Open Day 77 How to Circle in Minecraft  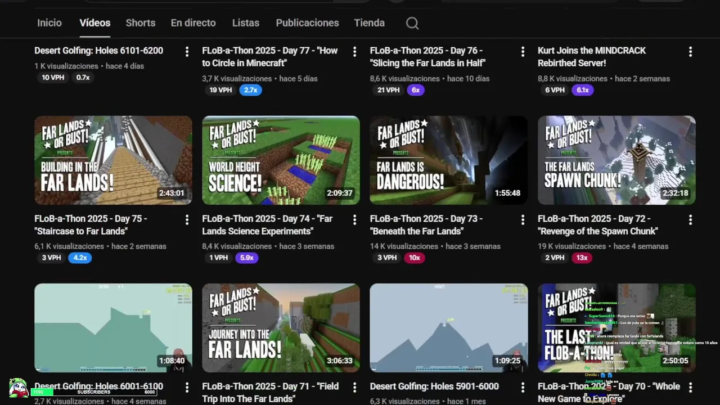coord(270,57)
